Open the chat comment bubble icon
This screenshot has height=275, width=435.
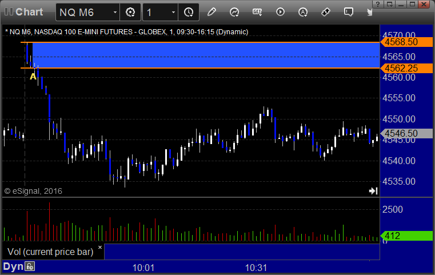click(349, 12)
